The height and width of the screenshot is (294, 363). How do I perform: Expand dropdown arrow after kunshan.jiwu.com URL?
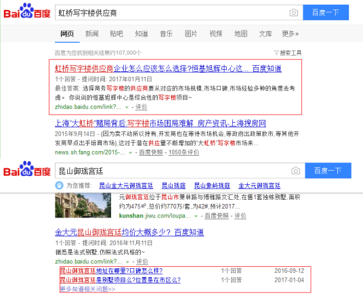(x=196, y=216)
